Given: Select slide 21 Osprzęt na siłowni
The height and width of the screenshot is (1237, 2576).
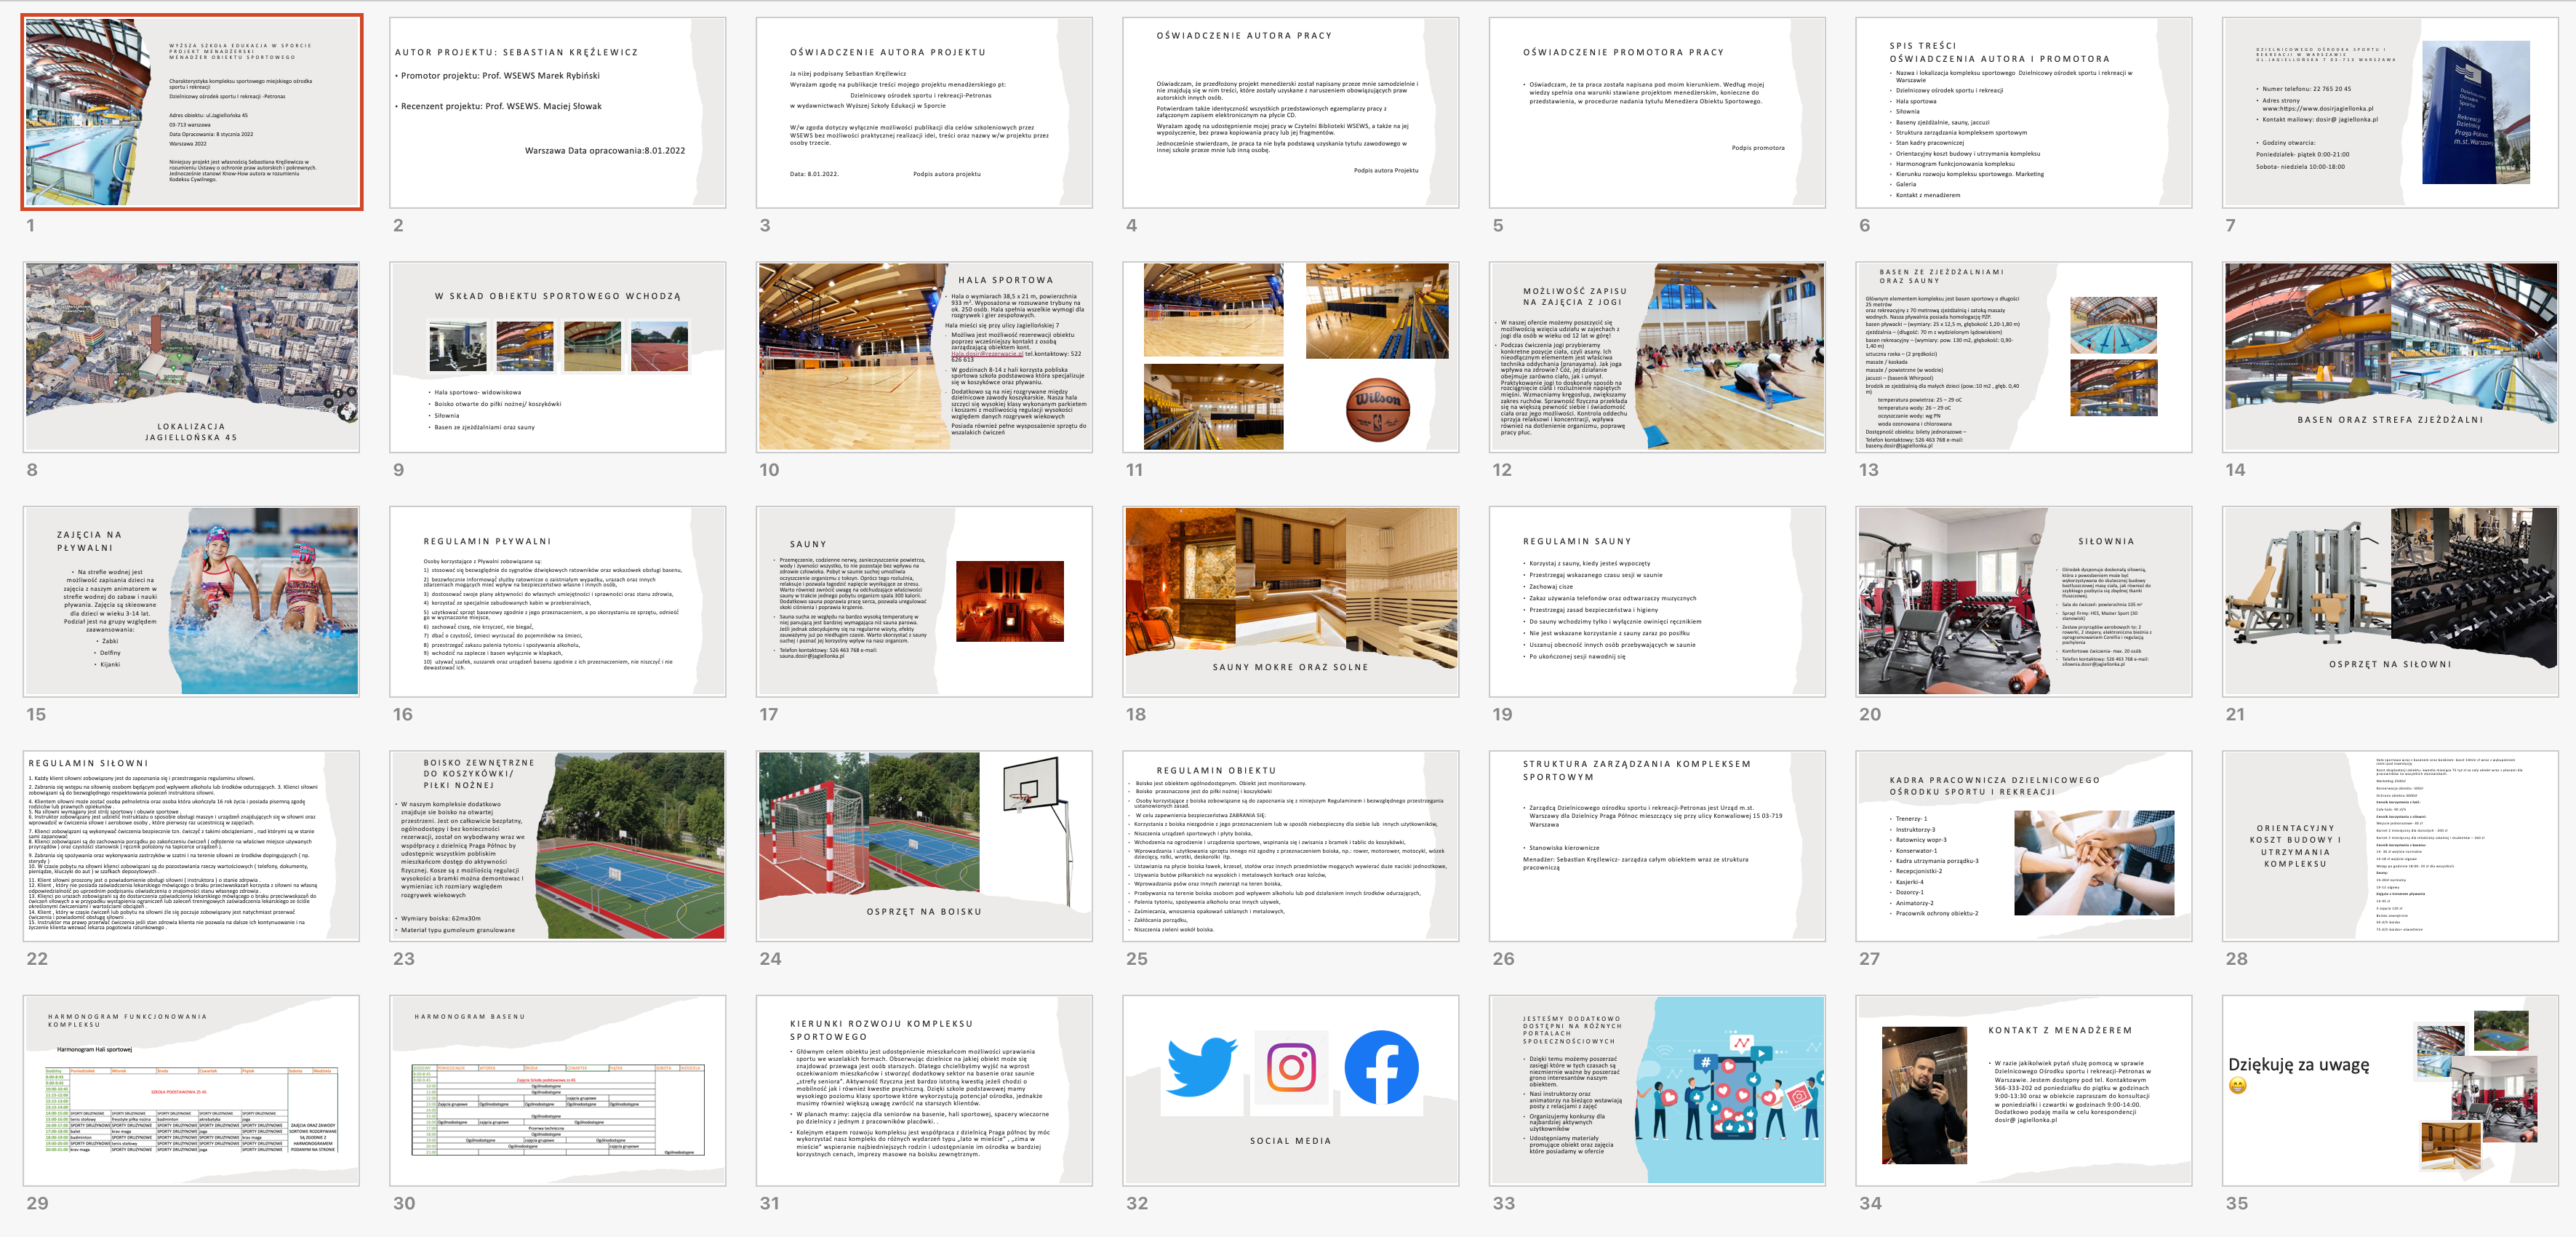Looking at the screenshot, I should (2390, 602).
